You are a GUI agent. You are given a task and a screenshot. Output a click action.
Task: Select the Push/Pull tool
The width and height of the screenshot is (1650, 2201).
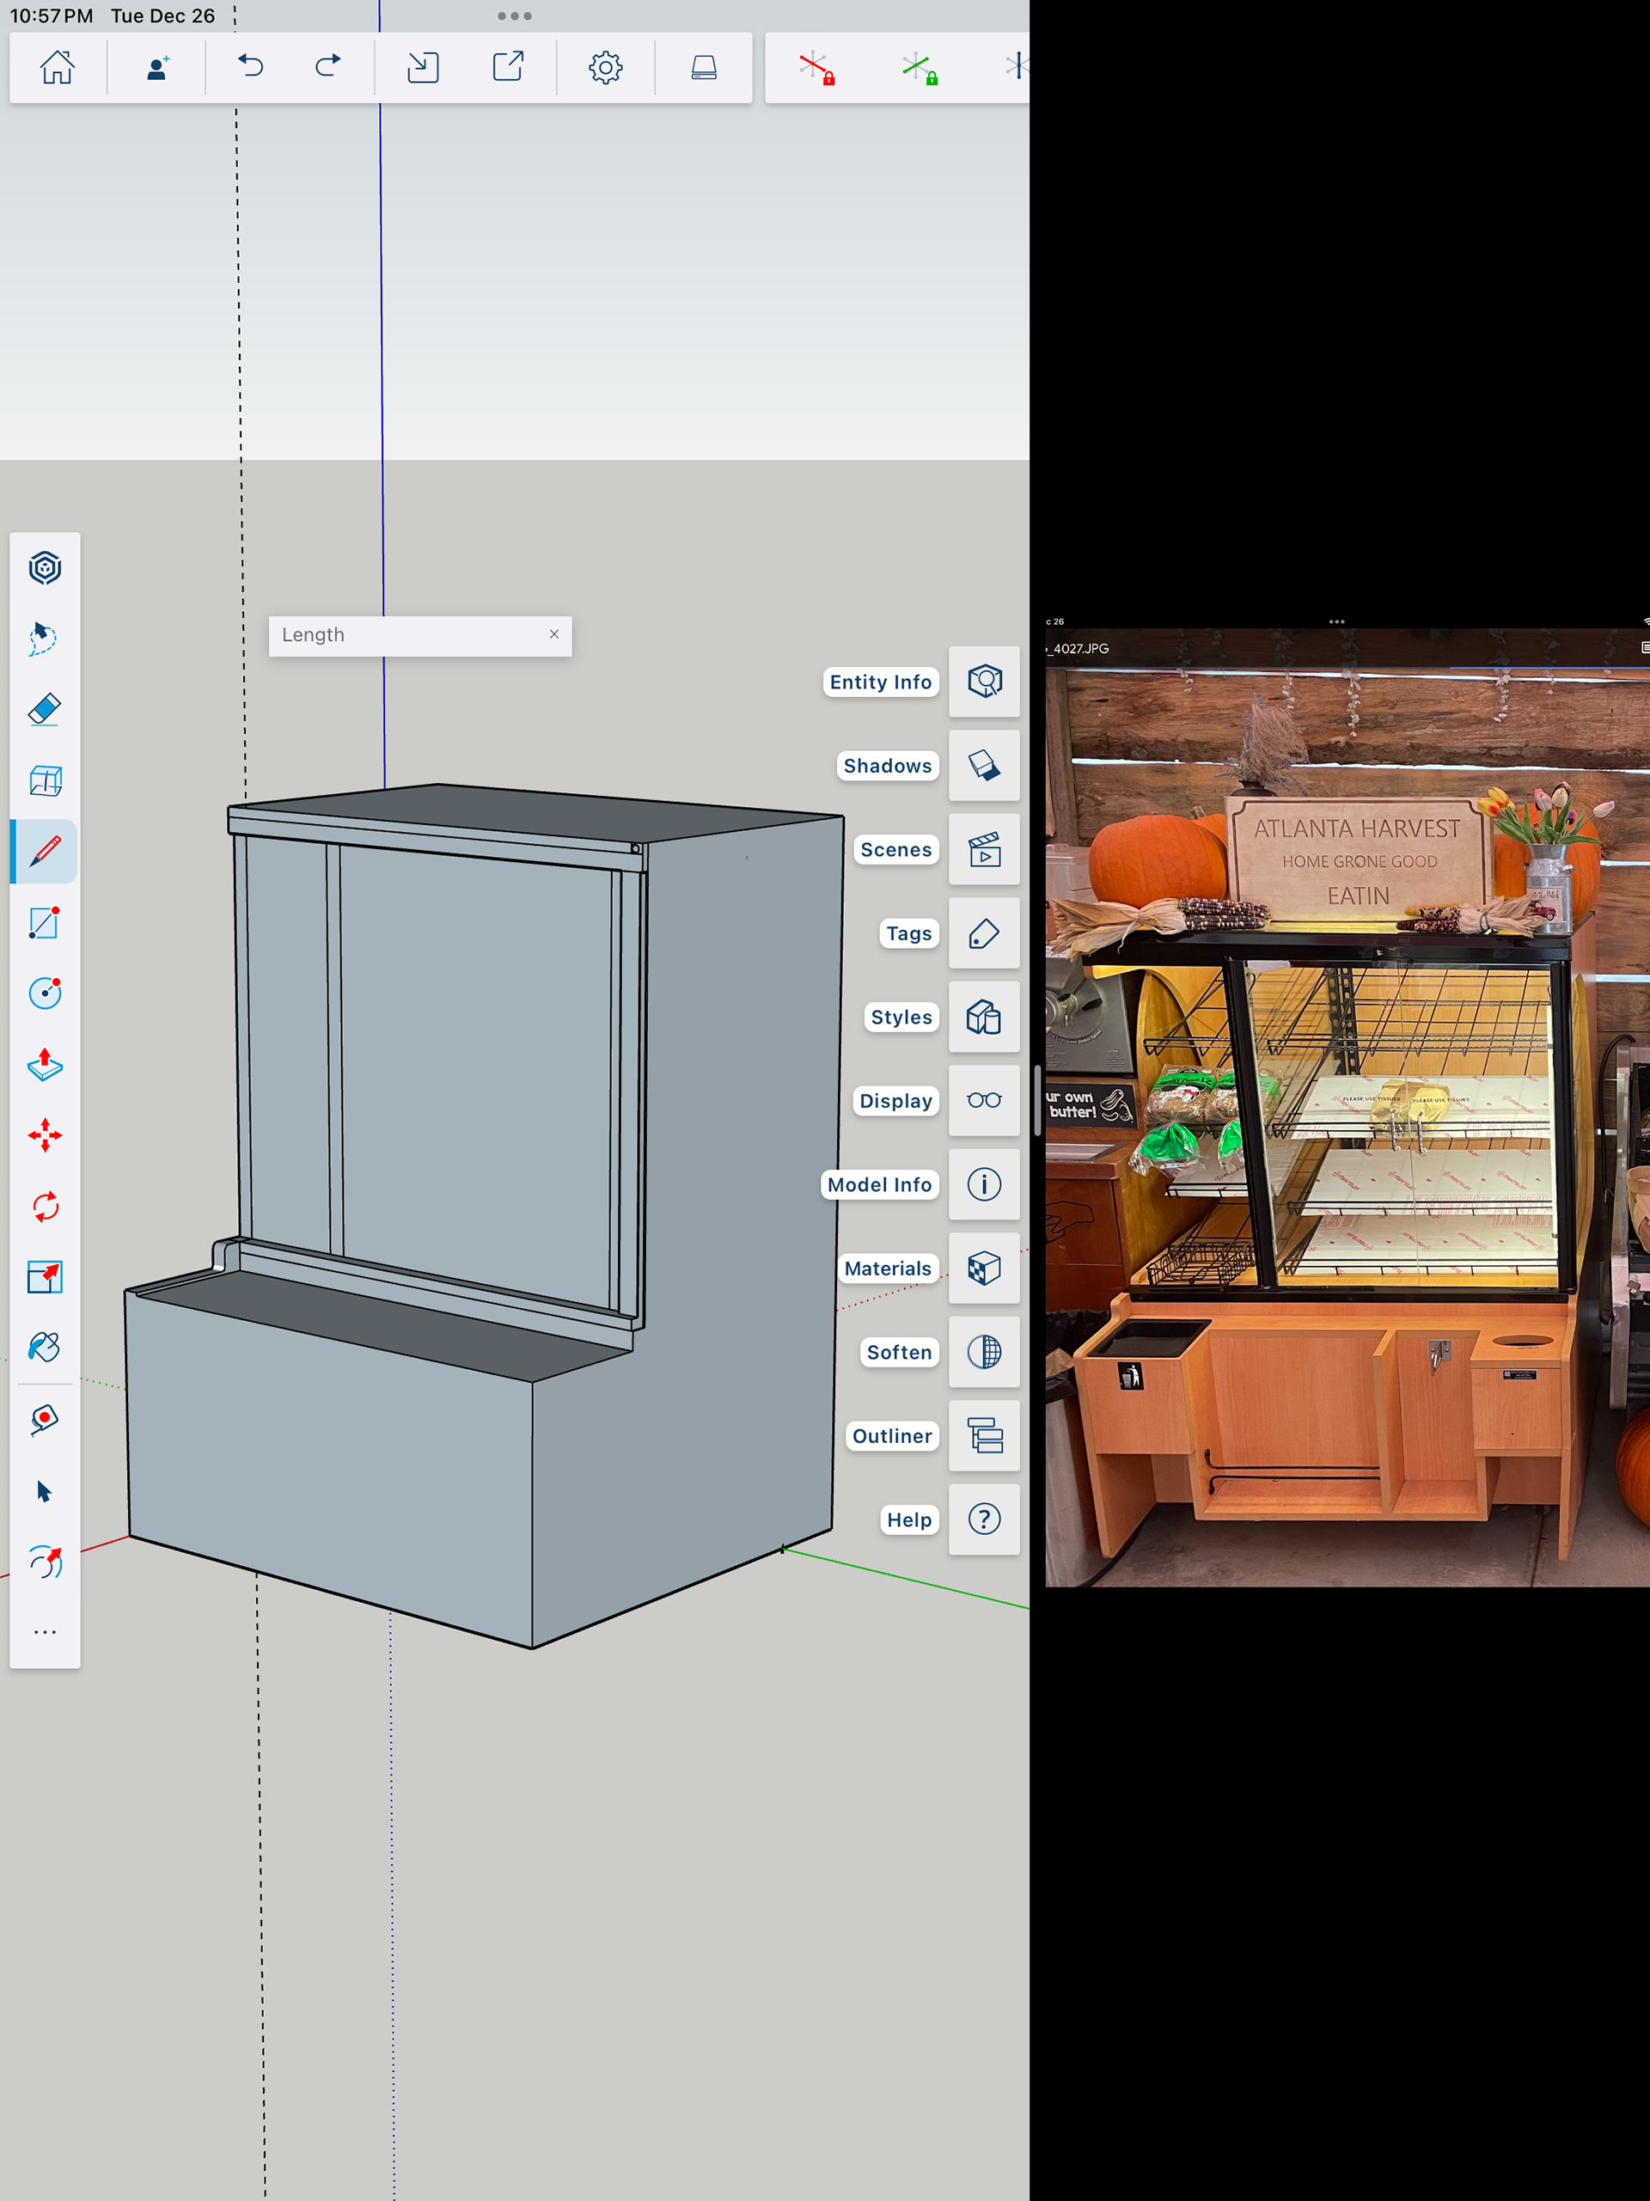45,1065
